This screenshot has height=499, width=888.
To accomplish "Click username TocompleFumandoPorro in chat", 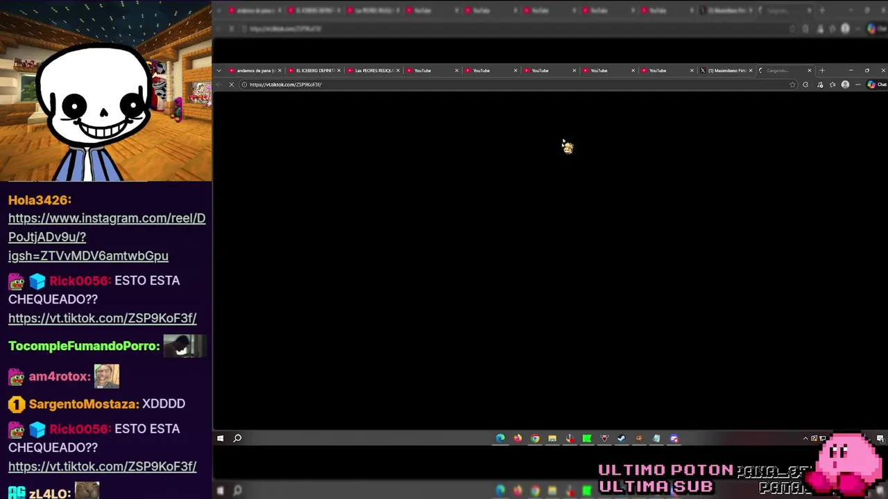I will click(x=84, y=346).
